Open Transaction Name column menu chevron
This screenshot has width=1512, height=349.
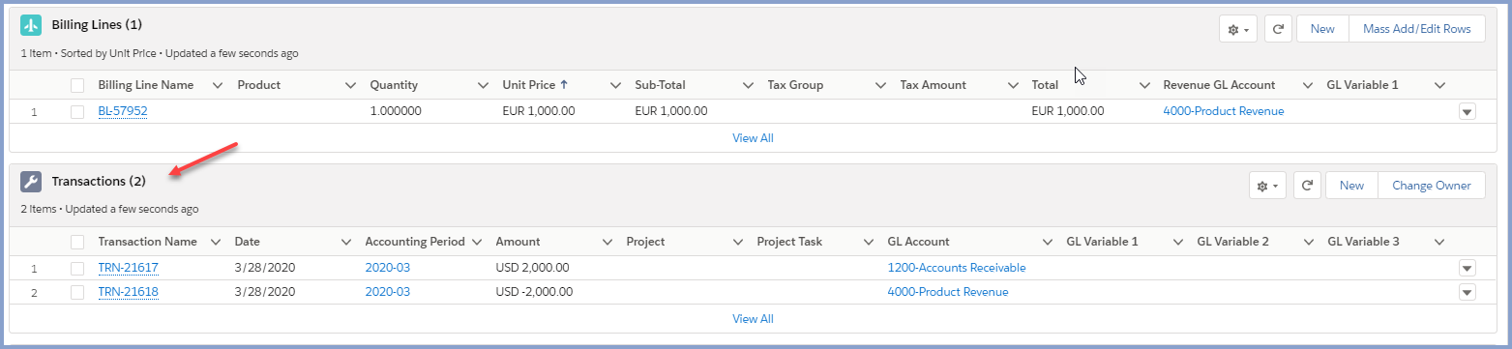pyautogui.click(x=217, y=242)
